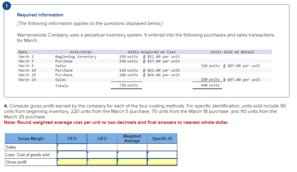Click Specific ID Cost of goods sold cell
This screenshot has height=172, width=297.
pos(162,155)
